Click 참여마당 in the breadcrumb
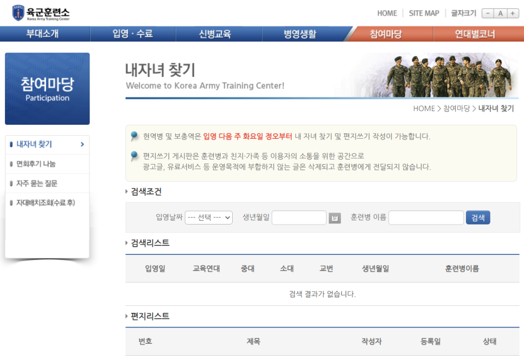 (x=457, y=108)
